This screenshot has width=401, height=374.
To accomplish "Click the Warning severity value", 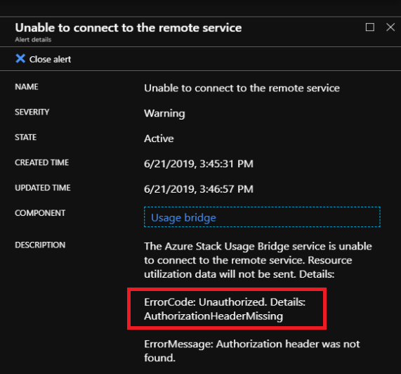I will click(164, 114).
